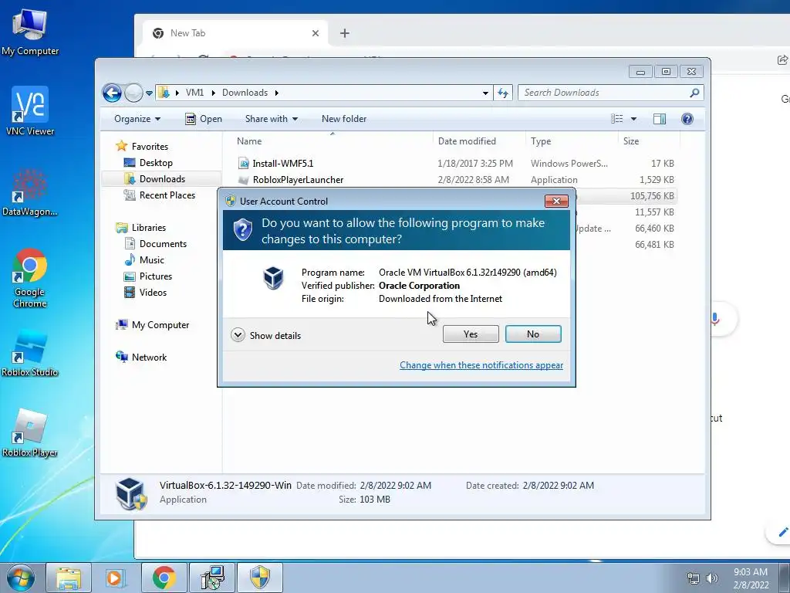Click No in UAC dialog
This screenshot has width=790, height=593.
pyautogui.click(x=533, y=334)
